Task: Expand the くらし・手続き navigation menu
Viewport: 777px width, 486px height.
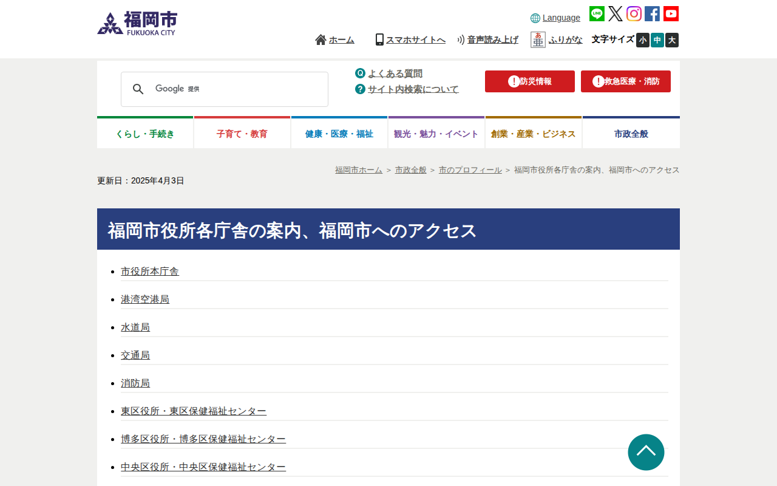Action: point(145,134)
